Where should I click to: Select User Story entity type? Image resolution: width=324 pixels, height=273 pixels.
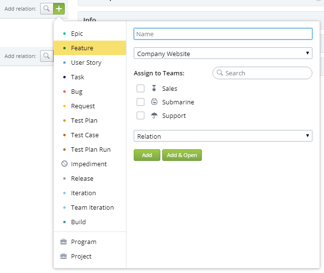90,62
